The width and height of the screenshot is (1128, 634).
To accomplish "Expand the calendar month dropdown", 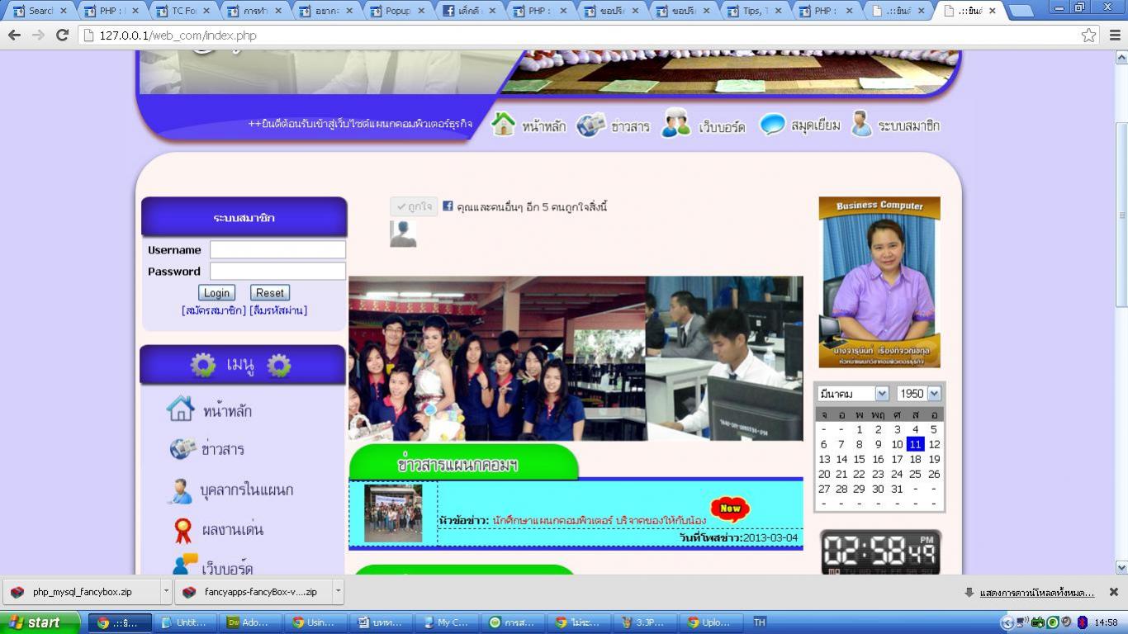I will click(x=881, y=394).
